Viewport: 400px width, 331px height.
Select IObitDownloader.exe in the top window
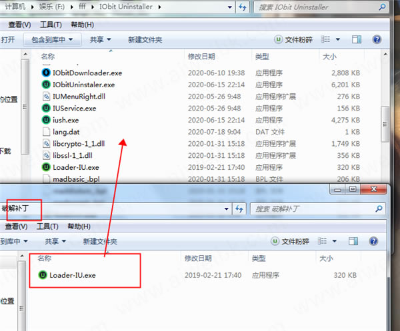(x=87, y=73)
